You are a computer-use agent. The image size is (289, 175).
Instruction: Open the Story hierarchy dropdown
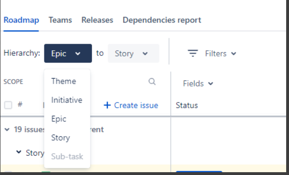(134, 54)
